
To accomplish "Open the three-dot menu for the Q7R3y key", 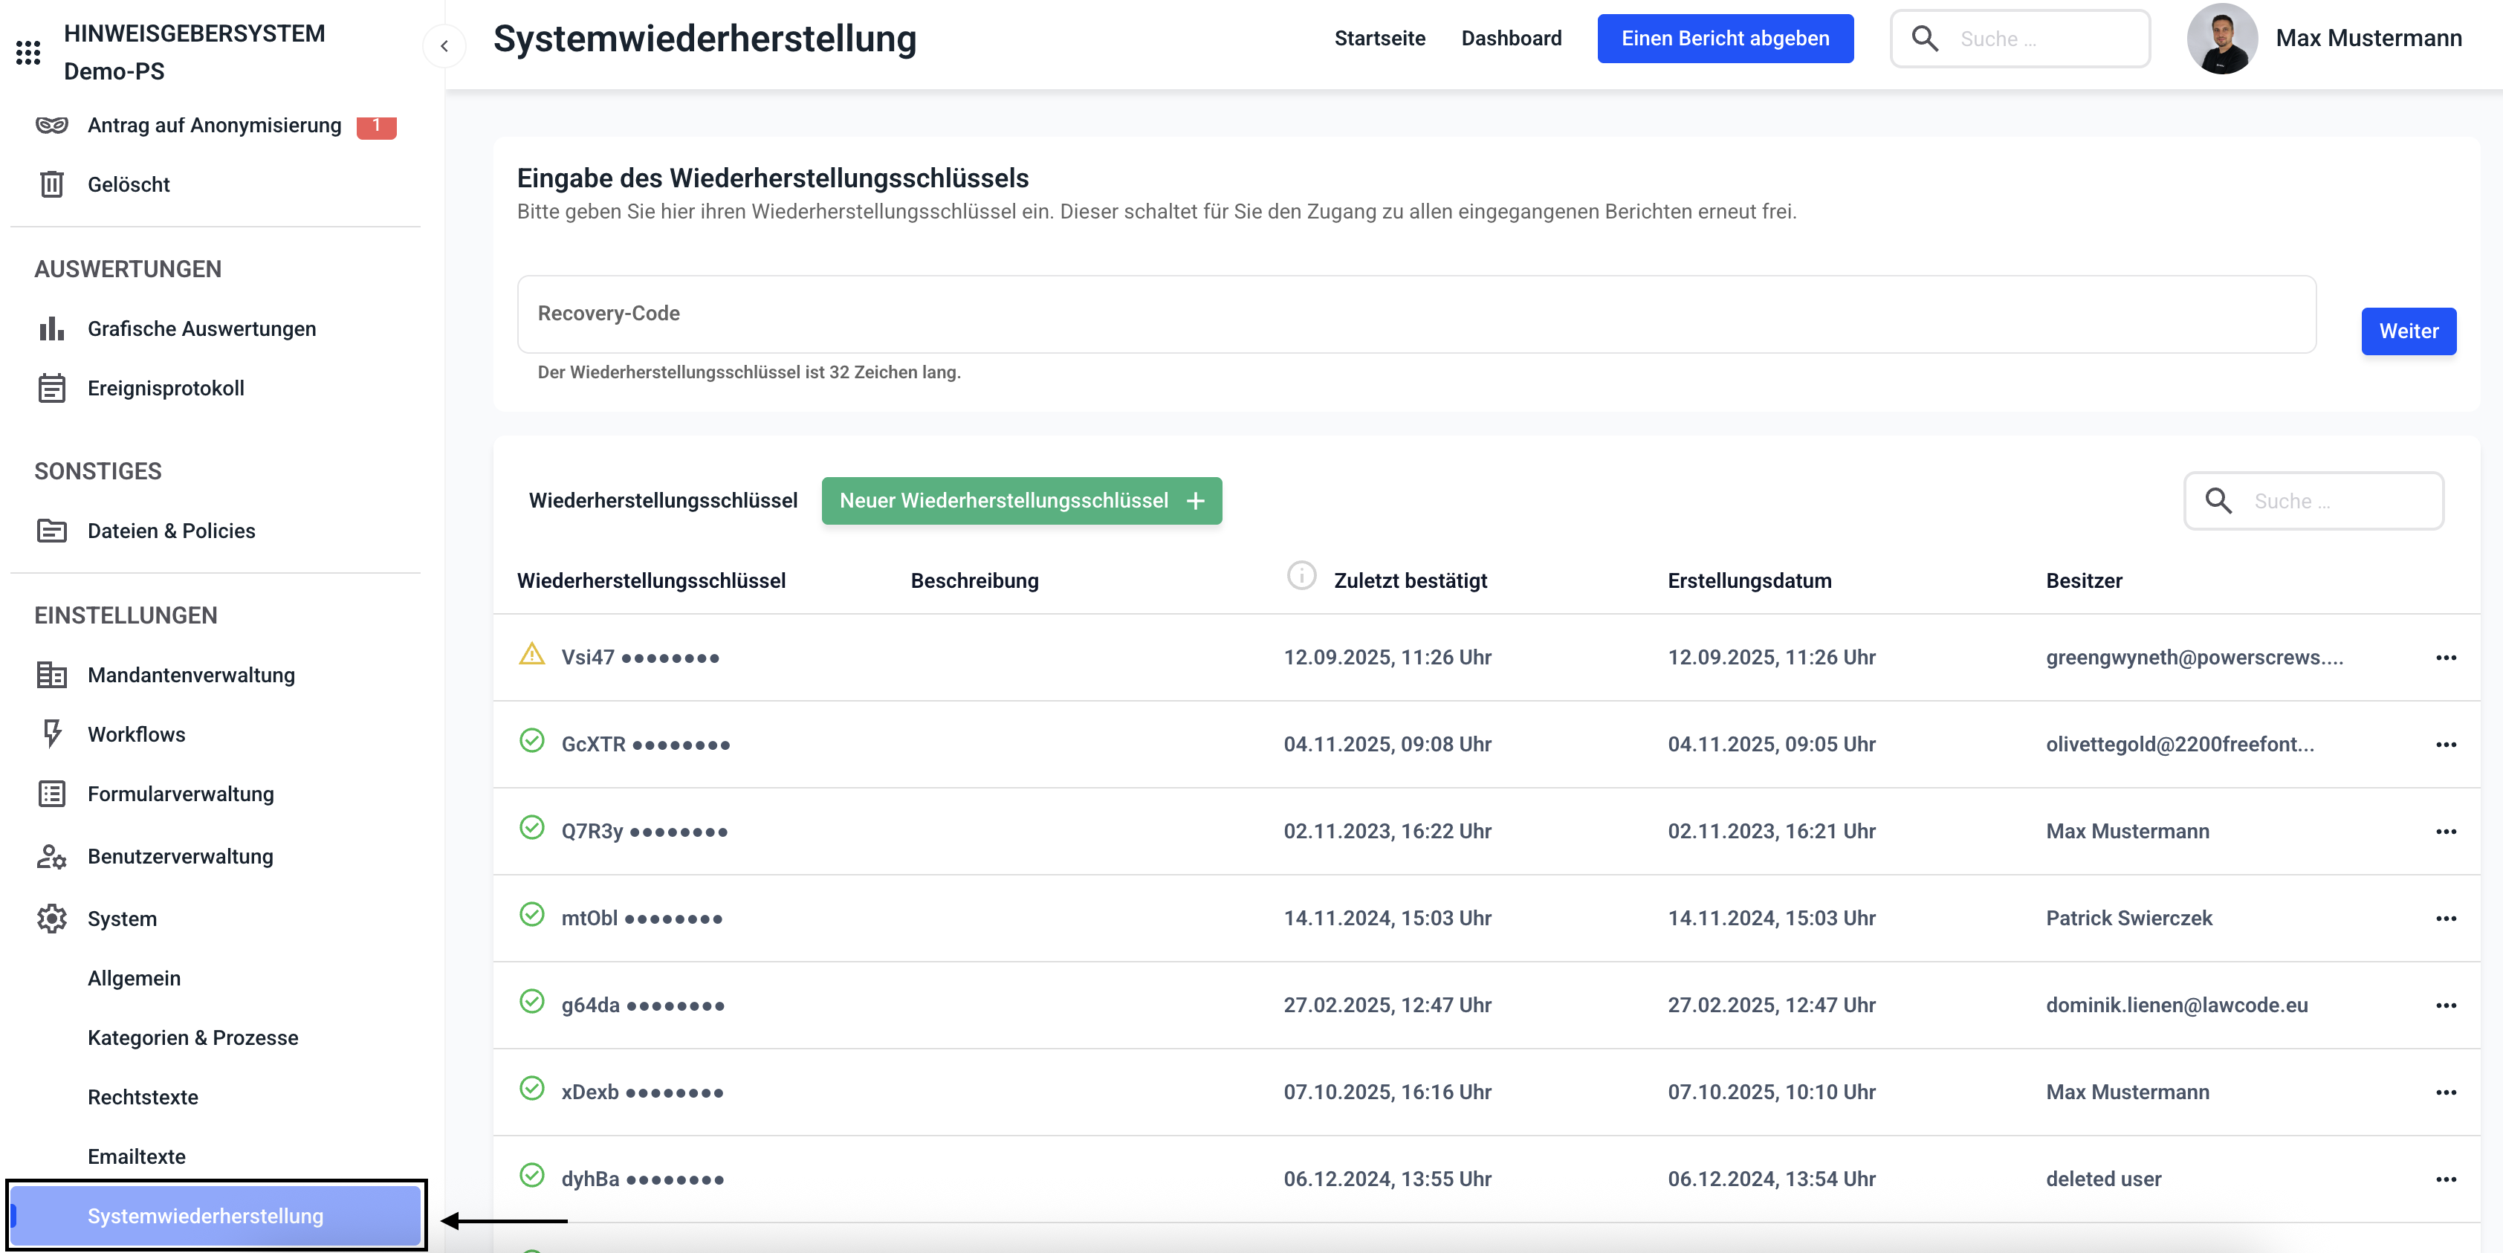I will click(2446, 832).
